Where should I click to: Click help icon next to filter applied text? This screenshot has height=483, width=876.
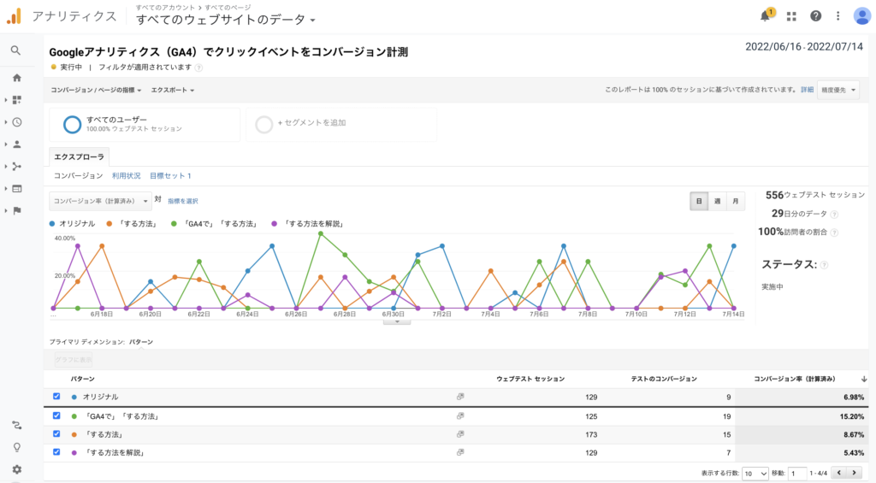[x=198, y=68]
